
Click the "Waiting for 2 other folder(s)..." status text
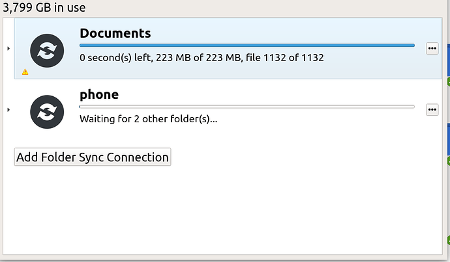point(149,119)
